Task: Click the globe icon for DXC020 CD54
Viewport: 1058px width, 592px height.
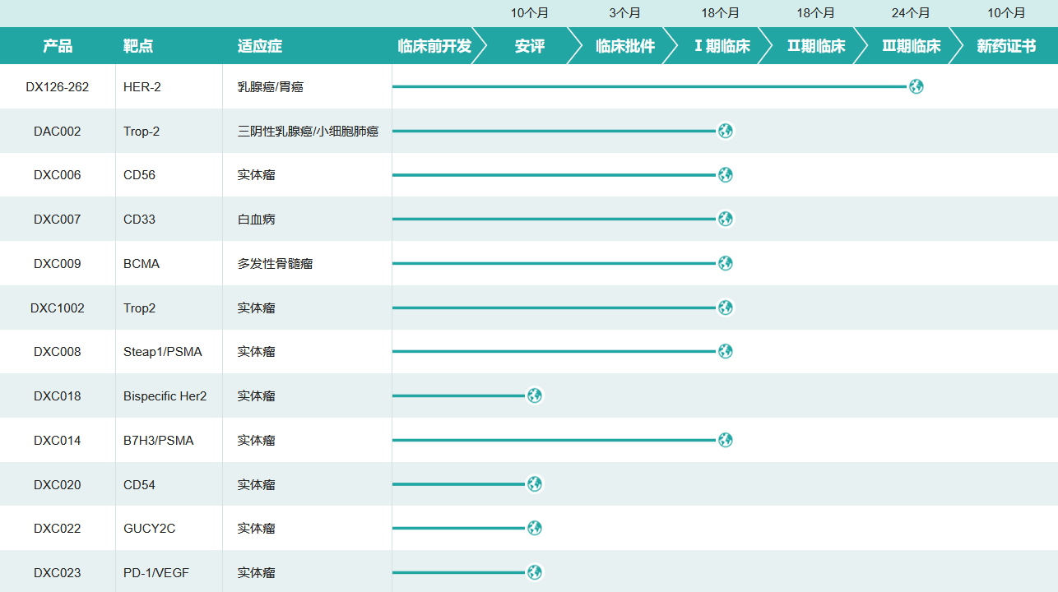Action: (535, 484)
